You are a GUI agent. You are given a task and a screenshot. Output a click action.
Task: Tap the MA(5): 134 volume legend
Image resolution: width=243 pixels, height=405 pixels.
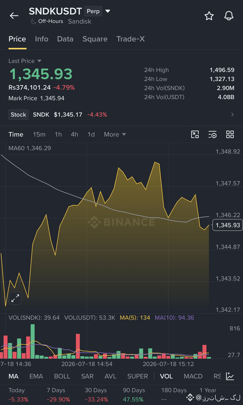tap(135, 318)
